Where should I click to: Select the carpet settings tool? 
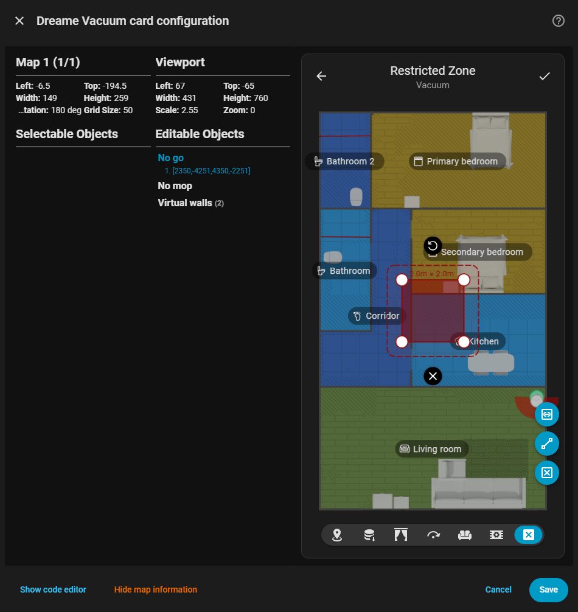pyautogui.click(x=496, y=535)
